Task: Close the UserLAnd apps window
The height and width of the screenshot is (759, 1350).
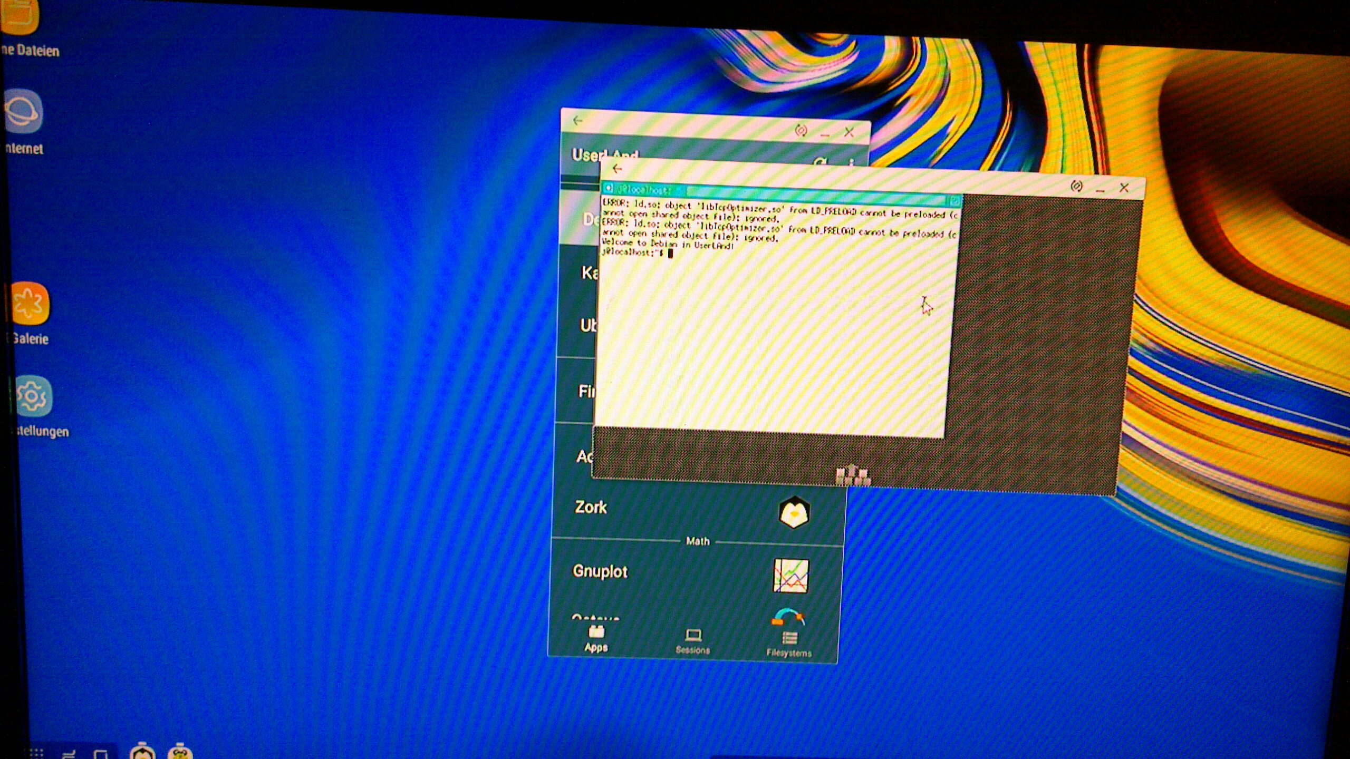Action: 848,132
